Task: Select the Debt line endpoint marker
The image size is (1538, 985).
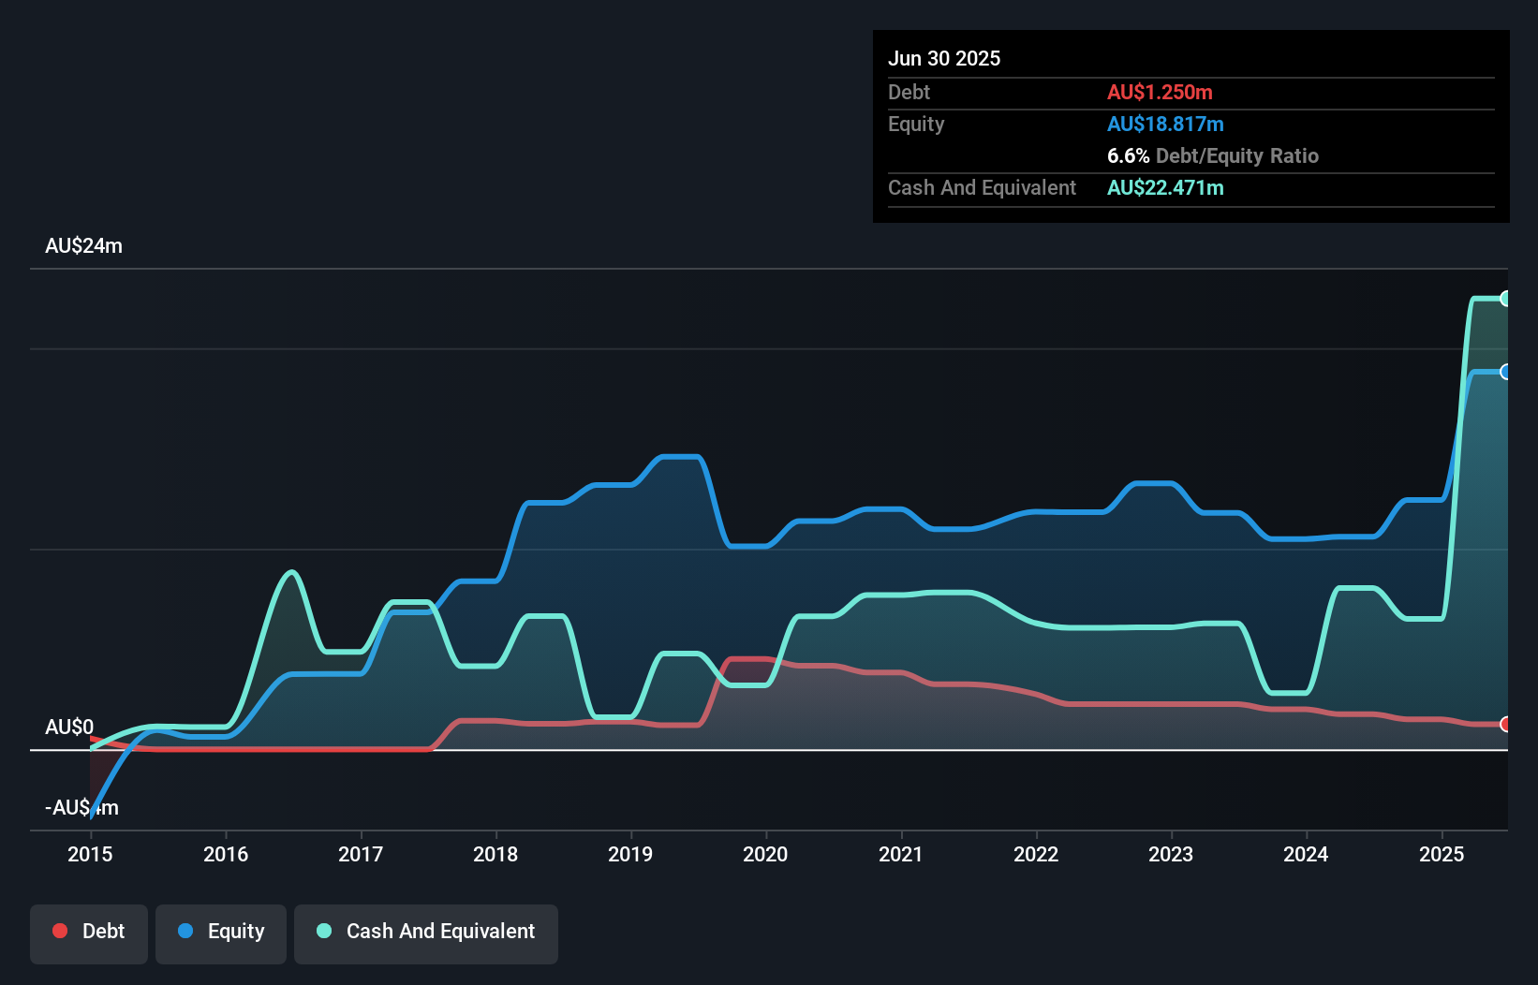Action: coord(1505,725)
